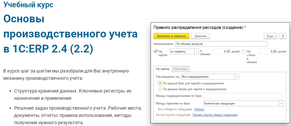Switch to the 'На статьи' tab
291x126 pixels.
click(x=181, y=69)
